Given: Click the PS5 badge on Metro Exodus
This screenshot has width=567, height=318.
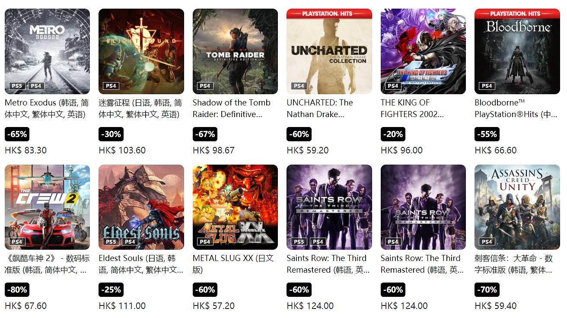Looking at the screenshot, I should 17,86.
